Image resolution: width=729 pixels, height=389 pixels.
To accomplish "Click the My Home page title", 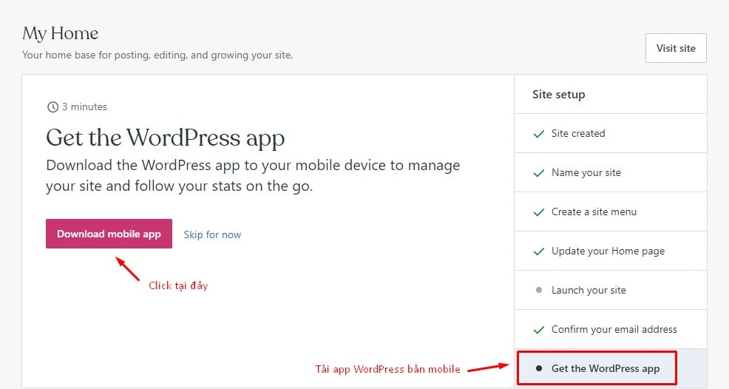I will coord(61,34).
